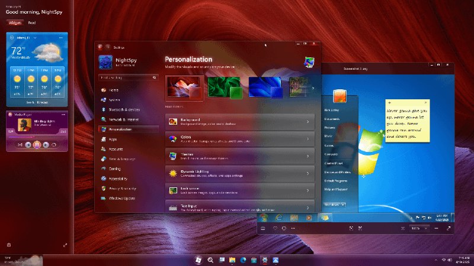This screenshot has width=474, height=266.
Task: Click the Find a setting search box
Action: (x=129, y=77)
